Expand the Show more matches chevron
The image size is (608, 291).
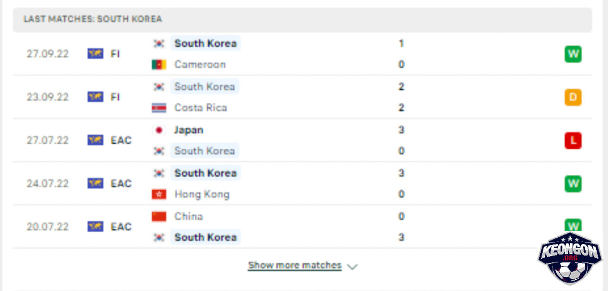pos(352,267)
